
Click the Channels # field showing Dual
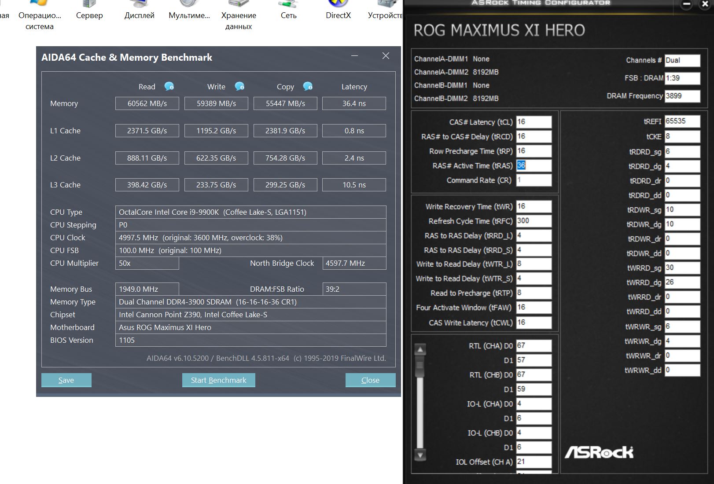682,60
